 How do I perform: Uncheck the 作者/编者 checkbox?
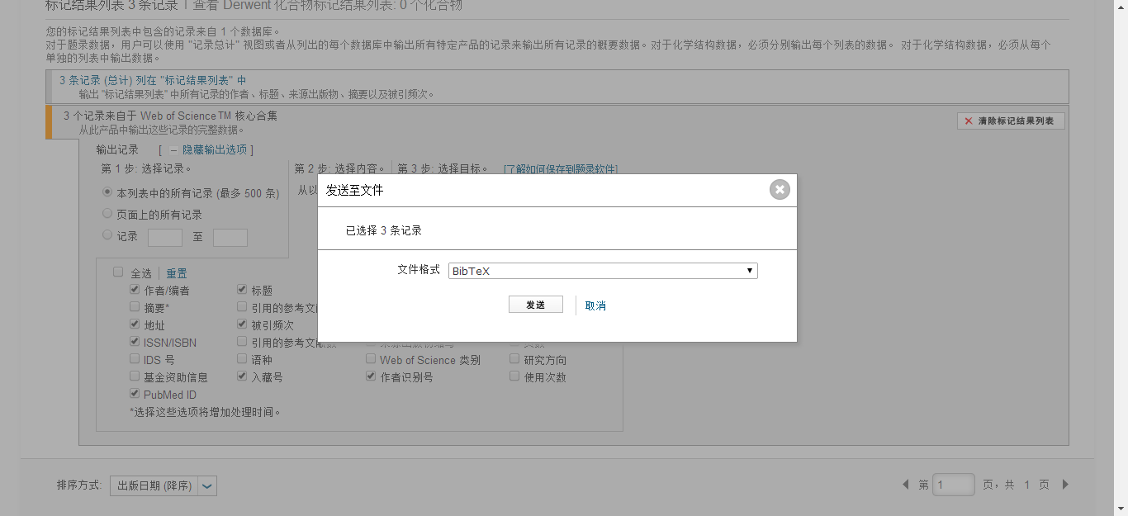(x=135, y=290)
